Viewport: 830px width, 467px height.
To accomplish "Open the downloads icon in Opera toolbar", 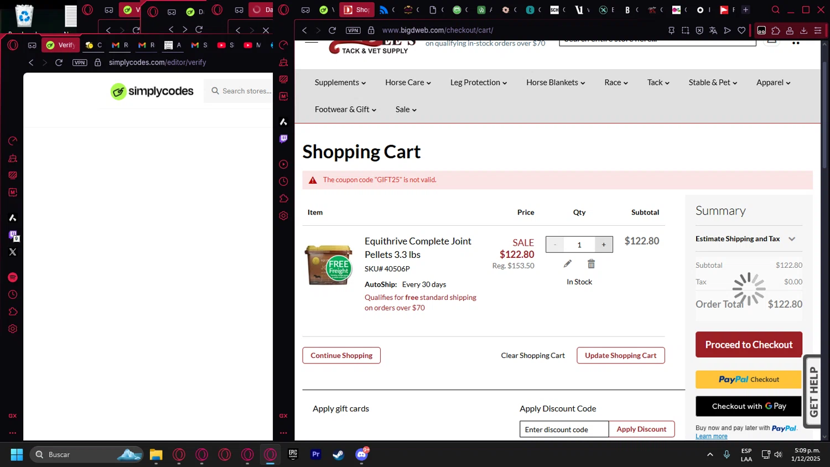I will [x=803, y=30].
